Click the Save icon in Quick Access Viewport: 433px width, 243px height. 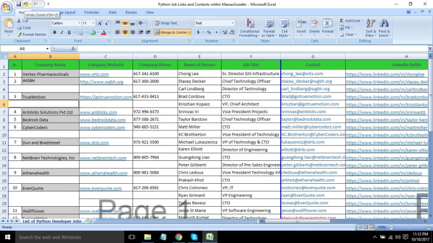[18, 4]
